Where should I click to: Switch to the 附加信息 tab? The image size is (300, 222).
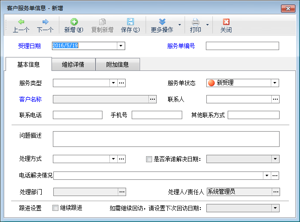click(x=117, y=65)
